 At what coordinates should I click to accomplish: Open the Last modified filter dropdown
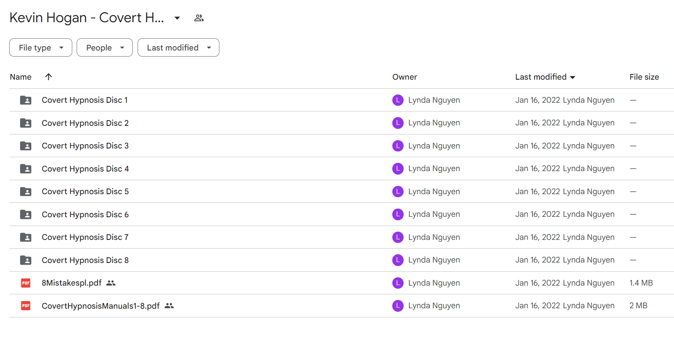[179, 47]
